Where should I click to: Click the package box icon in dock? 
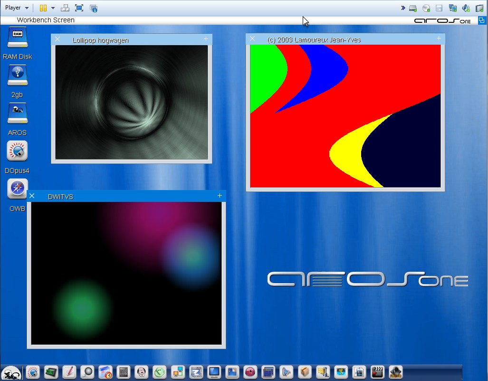pyautogui.click(x=305, y=372)
